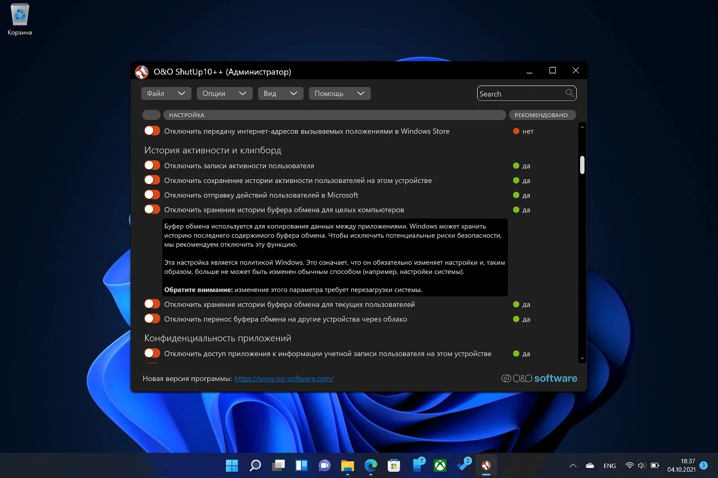Select the O&O ShutUp10 taskbar icon
The width and height of the screenshot is (718, 478).
coord(486,465)
